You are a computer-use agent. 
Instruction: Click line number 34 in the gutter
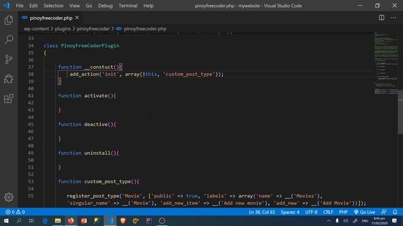(31, 46)
